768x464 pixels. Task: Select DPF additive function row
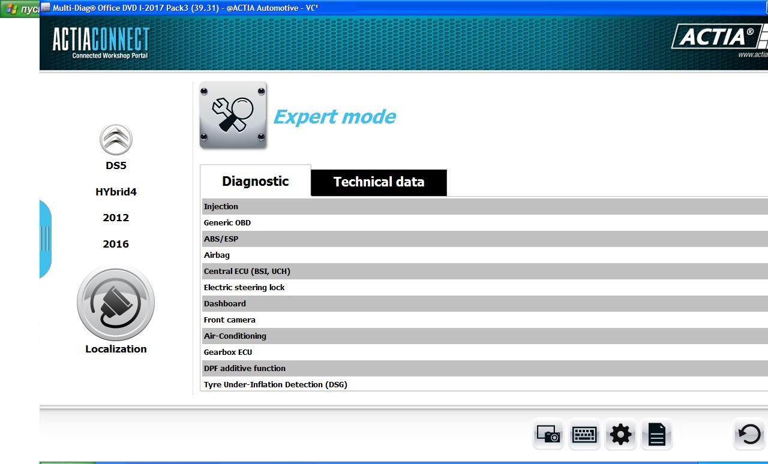[x=485, y=368]
